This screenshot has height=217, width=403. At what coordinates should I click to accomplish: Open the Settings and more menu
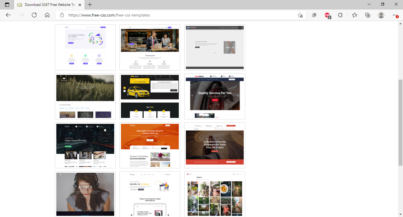pyautogui.click(x=394, y=15)
